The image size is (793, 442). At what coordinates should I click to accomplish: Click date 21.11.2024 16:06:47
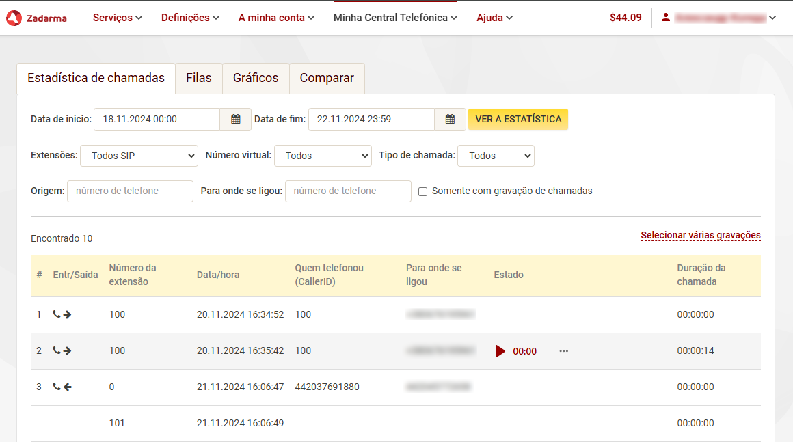240,387
